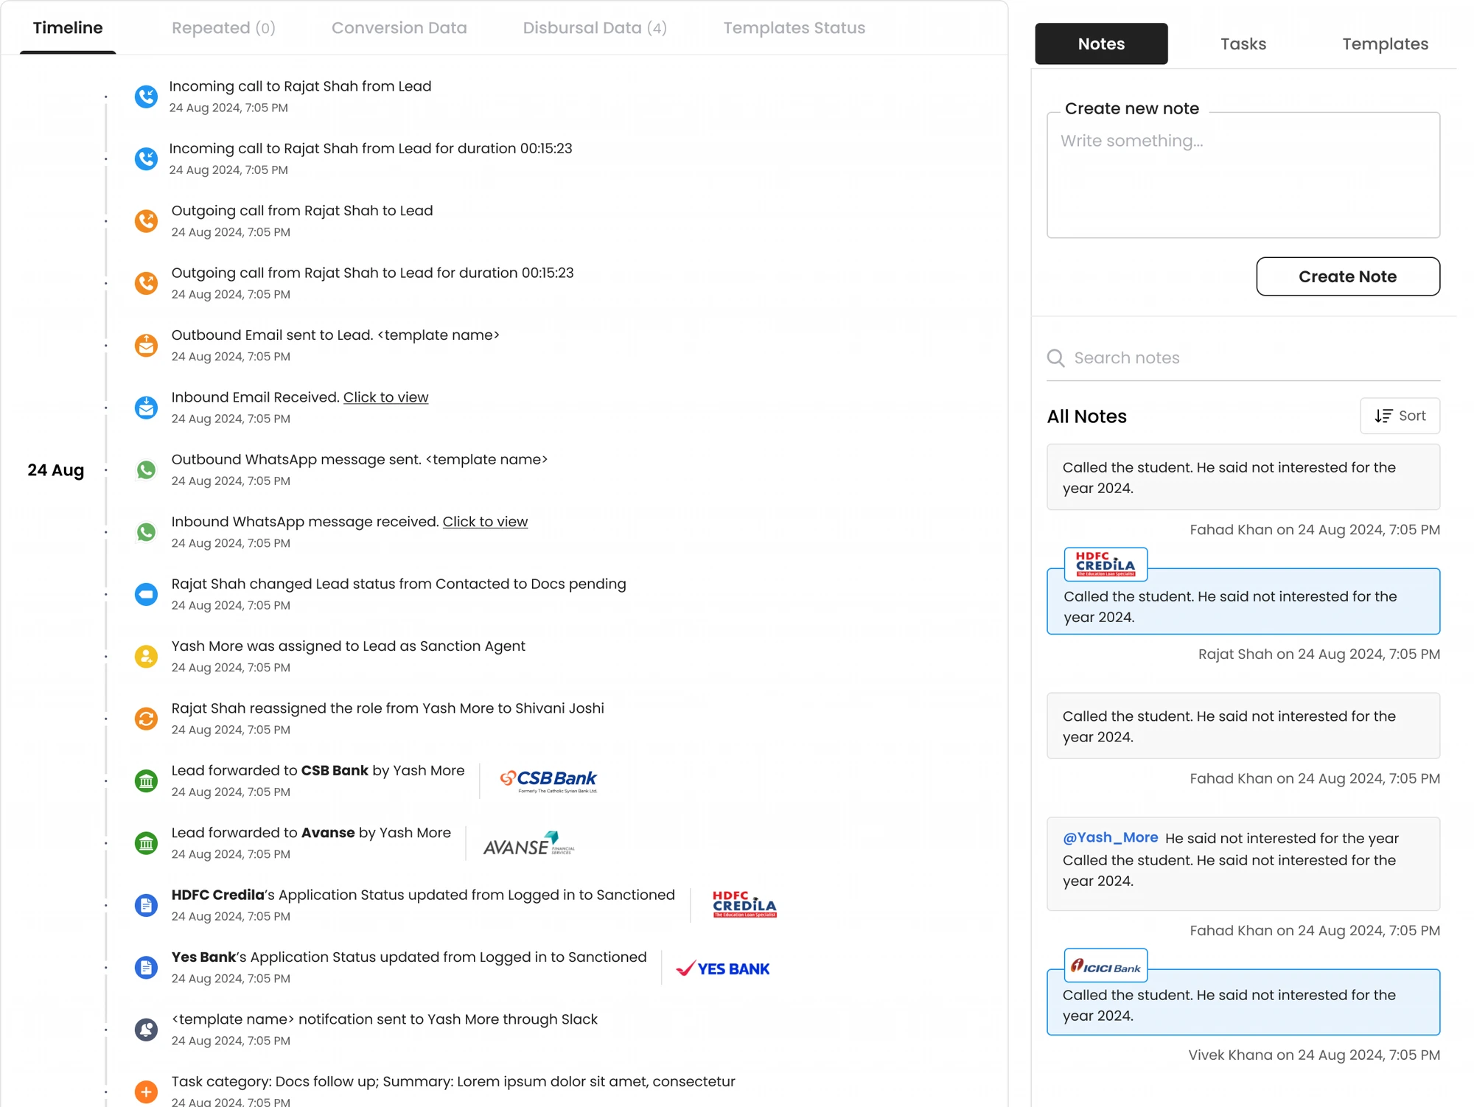This screenshot has height=1107, width=1474.
Task: Focus the Search notes field
Action: coord(1243,358)
